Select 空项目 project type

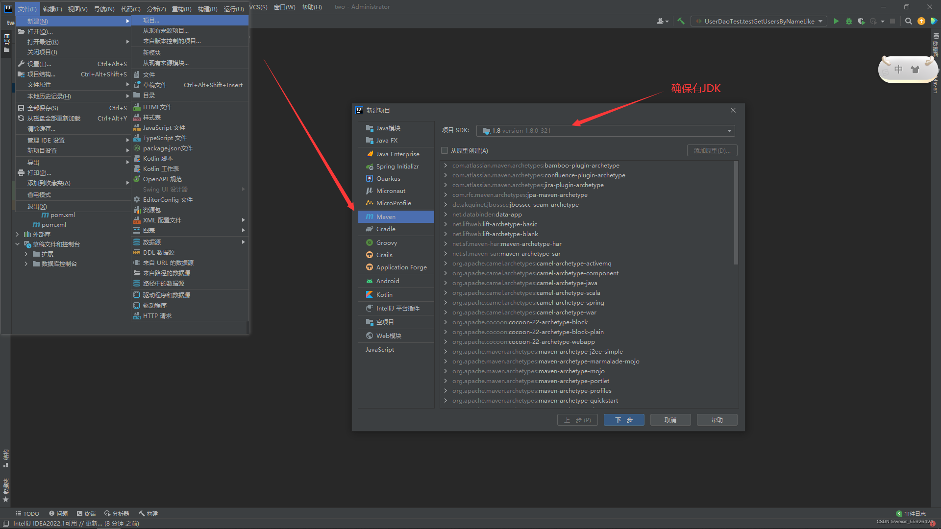click(396, 322)
